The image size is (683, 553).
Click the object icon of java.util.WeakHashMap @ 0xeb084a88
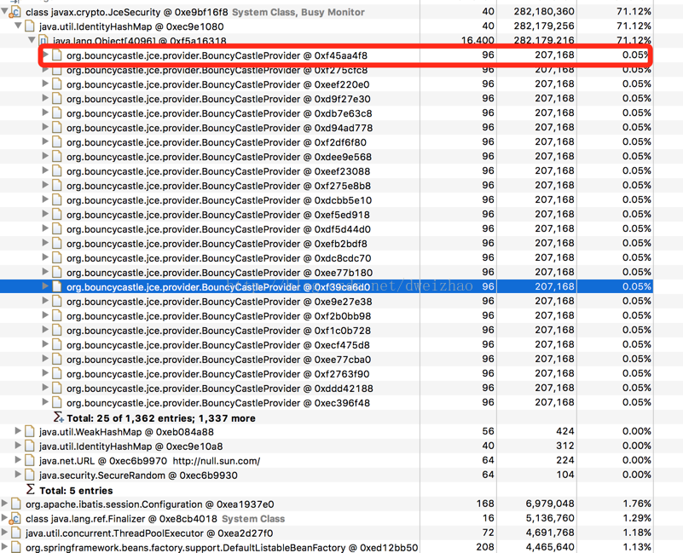click(29, 431)
